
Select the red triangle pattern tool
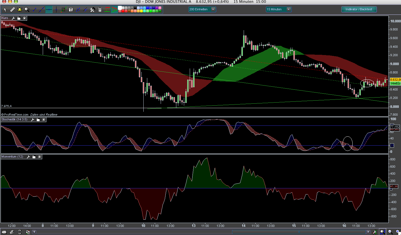[x=114, y=10]
